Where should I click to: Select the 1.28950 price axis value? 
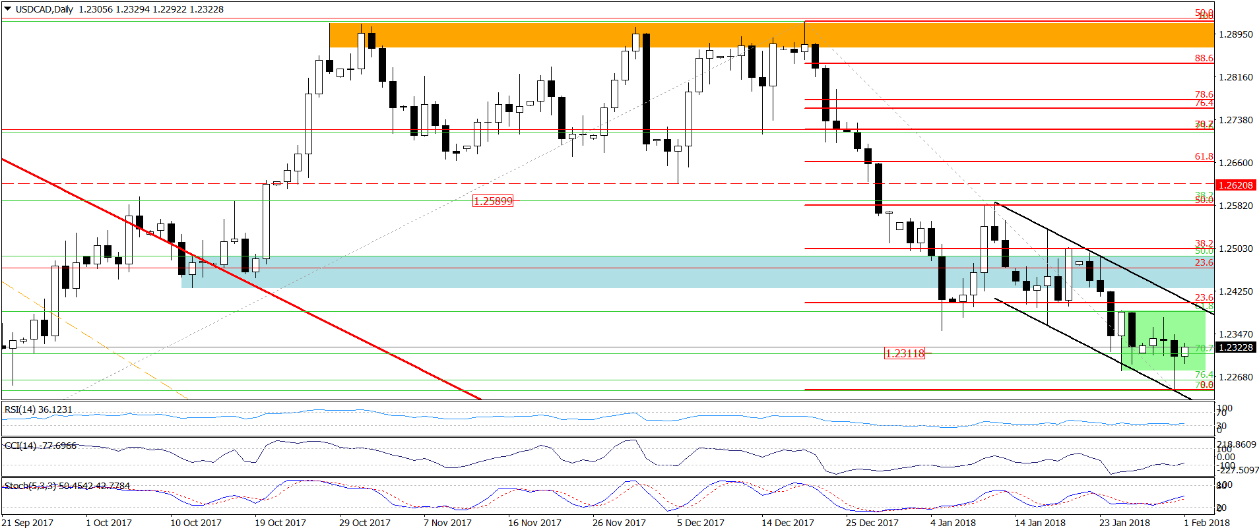(1236, 34)
